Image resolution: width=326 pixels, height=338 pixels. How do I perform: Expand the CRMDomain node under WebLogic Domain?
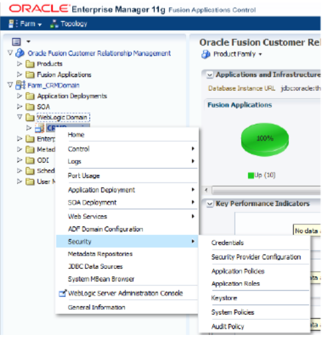point(28,128)
